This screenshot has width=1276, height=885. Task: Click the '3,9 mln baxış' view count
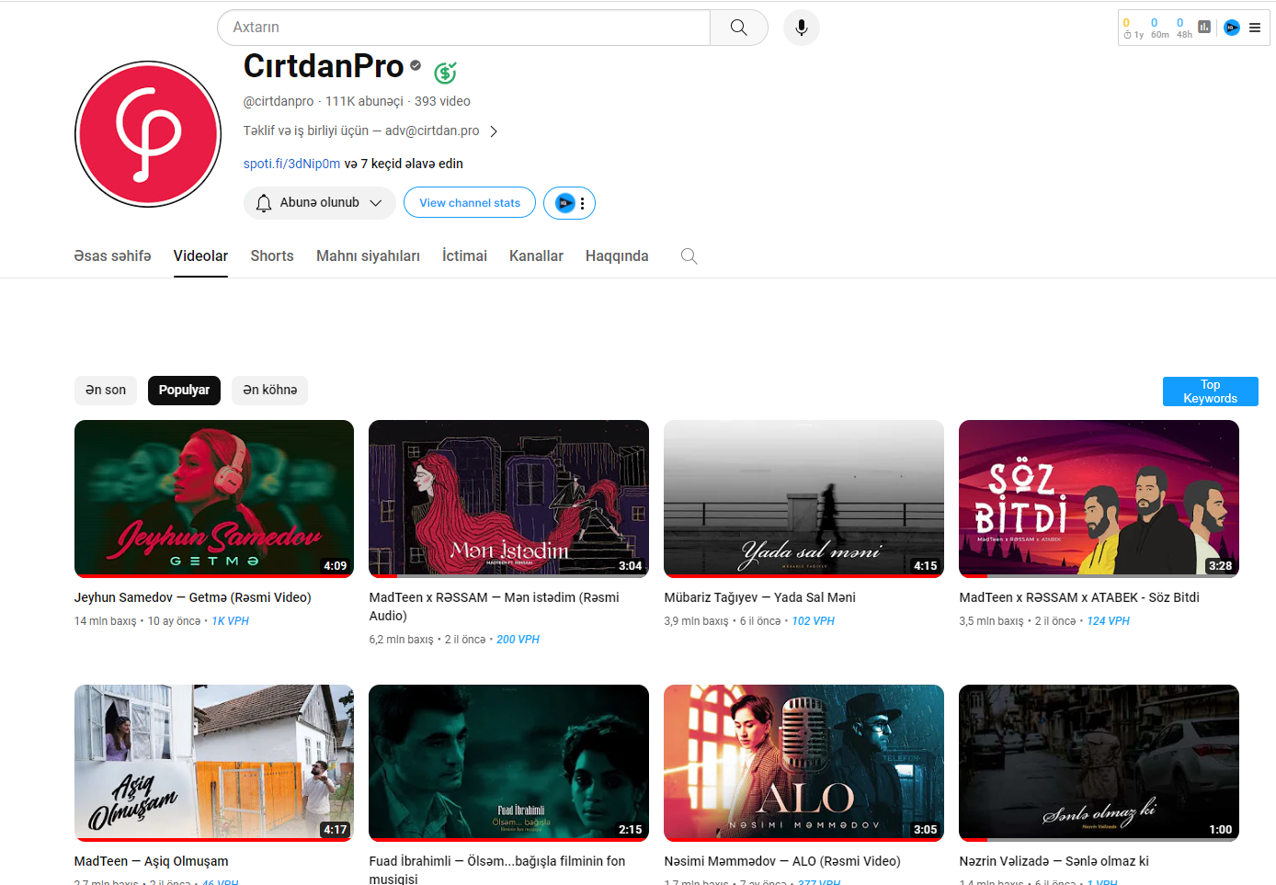[x=697, y=621]
